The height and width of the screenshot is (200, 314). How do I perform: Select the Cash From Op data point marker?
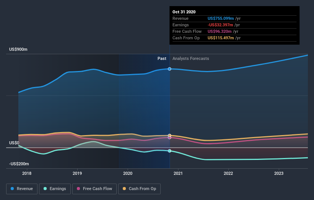(169, 135)
